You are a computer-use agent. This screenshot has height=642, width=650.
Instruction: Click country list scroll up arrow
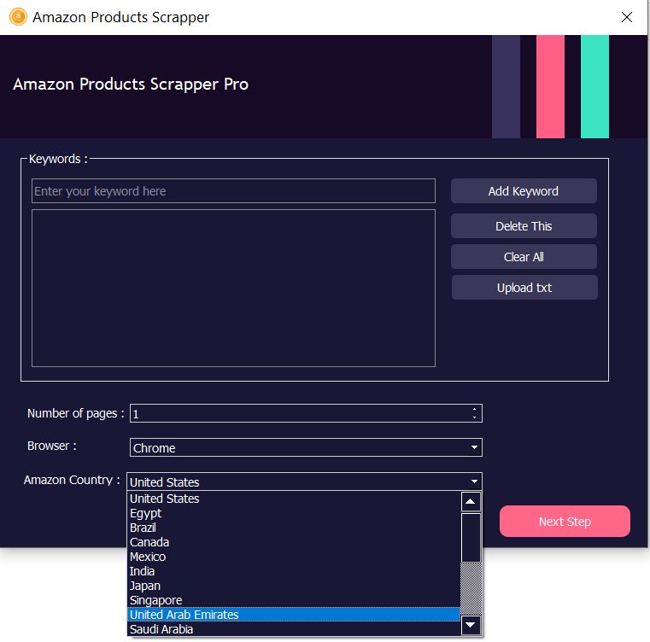[471, 502]
